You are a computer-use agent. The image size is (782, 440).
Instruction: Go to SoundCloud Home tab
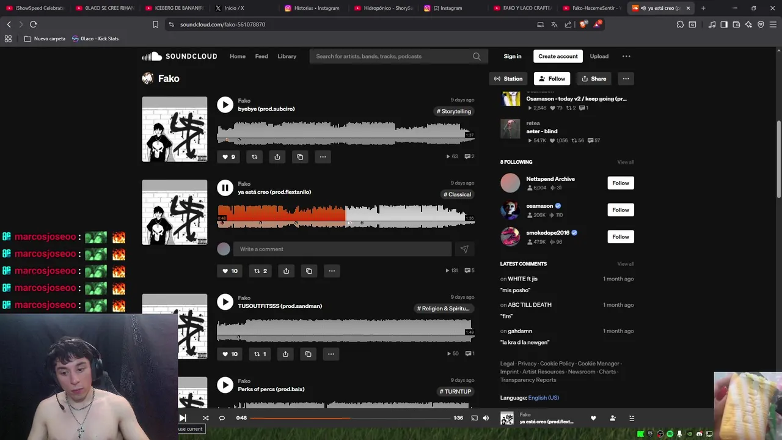pos(238,56)
